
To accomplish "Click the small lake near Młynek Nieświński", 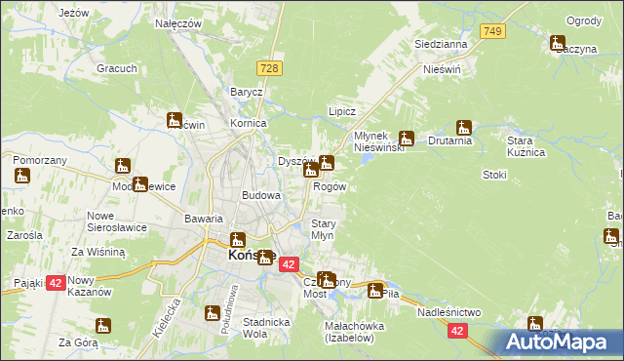I will pos(367,159).
